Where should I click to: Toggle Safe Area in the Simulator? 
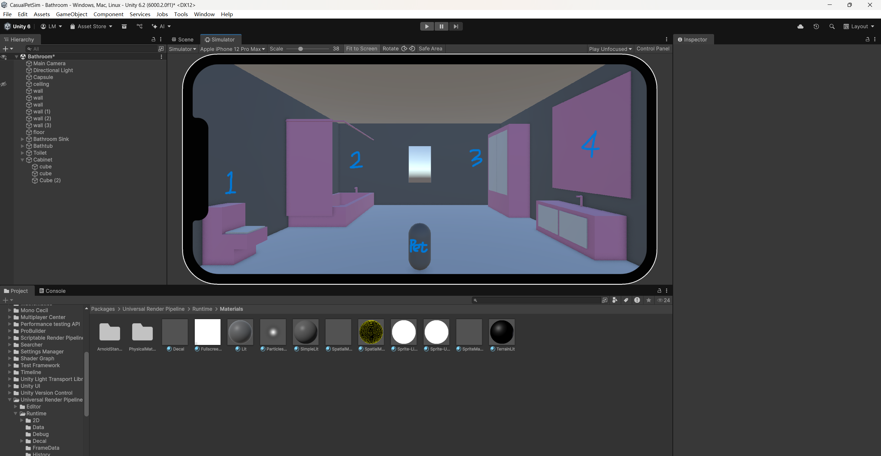click(430, 49)
